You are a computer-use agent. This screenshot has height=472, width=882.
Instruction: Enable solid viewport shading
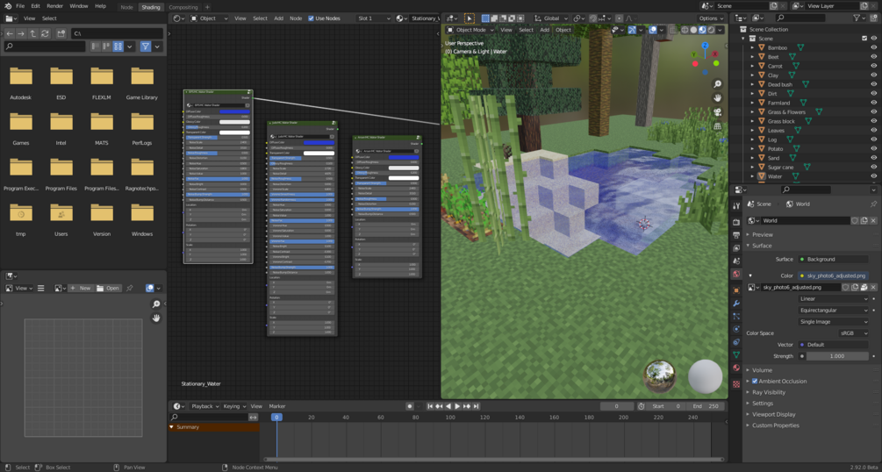tap(693, 30)
